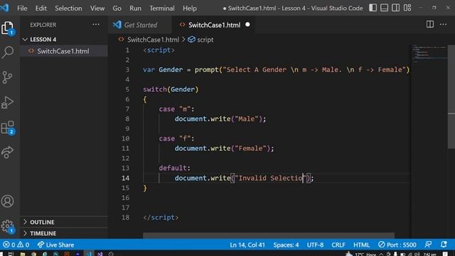Open the View menu

pyautogui.click(x=97, y=8)
